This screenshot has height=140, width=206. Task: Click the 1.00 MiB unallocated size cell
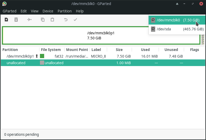click(123, 63)
